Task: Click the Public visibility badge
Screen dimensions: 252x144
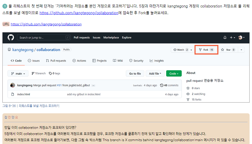Action: coord(67,50)
